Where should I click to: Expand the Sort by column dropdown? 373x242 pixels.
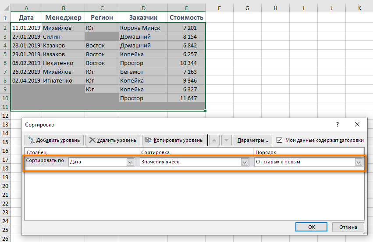tap(130, 162)
